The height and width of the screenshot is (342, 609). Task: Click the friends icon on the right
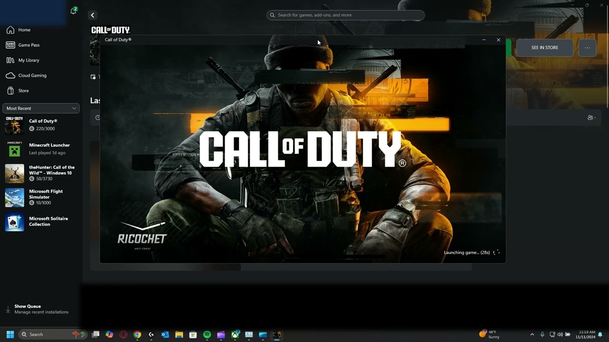(x=591, y=118)
